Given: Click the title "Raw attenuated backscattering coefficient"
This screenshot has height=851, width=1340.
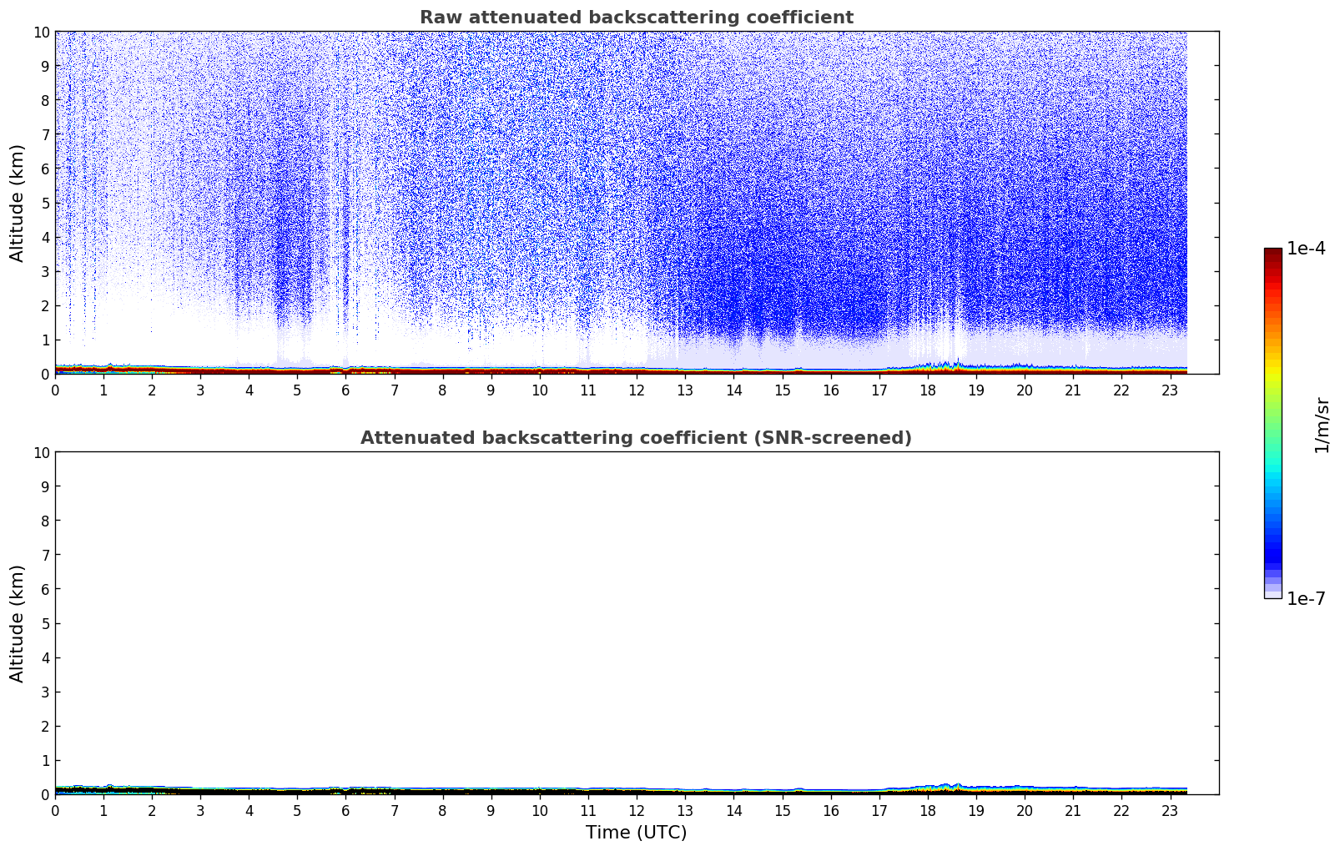Looking at the screenshot, I should (x=637, y=18).
